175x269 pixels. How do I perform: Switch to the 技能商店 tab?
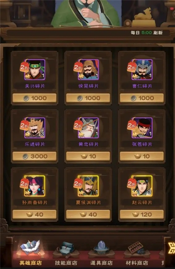[66, 253]
